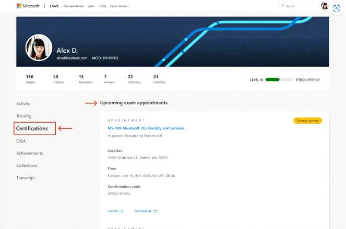View the 15 Reputation stat
This screenshot has height=229, width=346.
86,79
